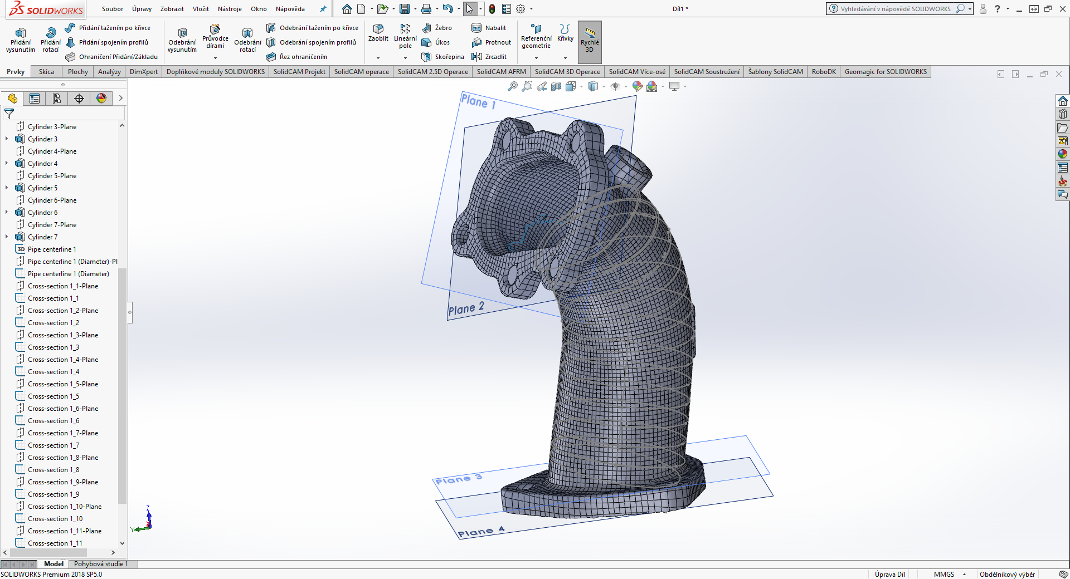Select the Zaoblit fillet tool
The image size is (1070, 579).
(x=378, y=32)
